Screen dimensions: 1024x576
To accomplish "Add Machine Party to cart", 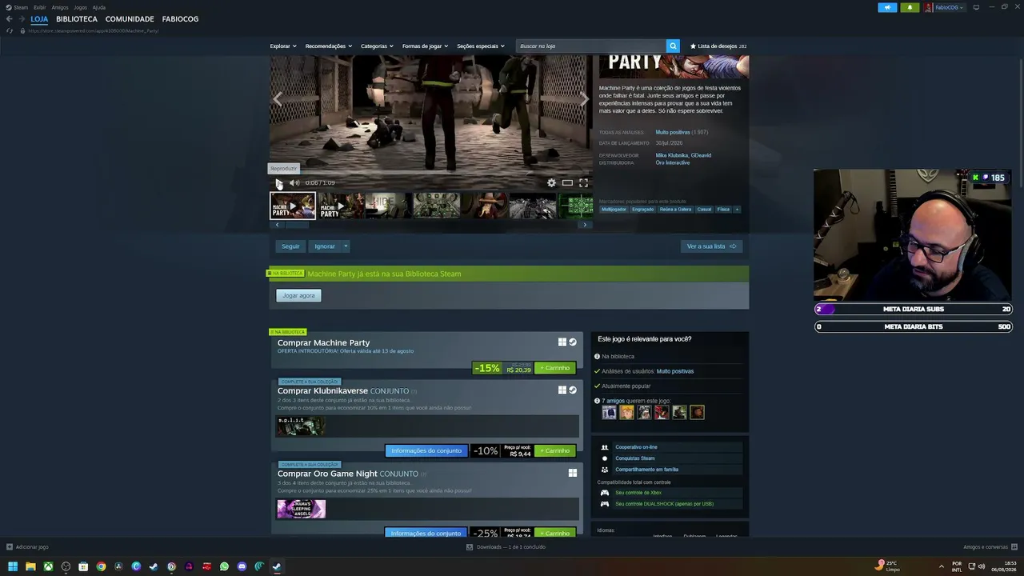I will coord(555,368).
